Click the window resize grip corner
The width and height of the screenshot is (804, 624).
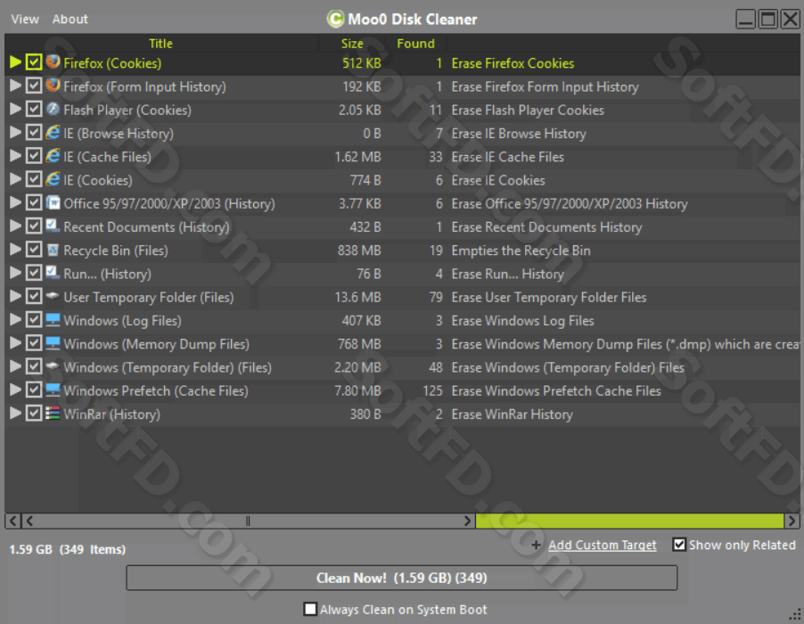point(795,613)
